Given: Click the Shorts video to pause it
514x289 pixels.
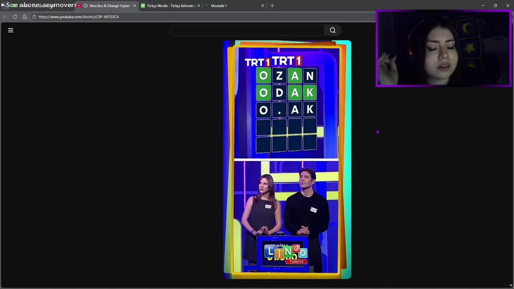Looking at the screenshot, I should click(287, 159).
